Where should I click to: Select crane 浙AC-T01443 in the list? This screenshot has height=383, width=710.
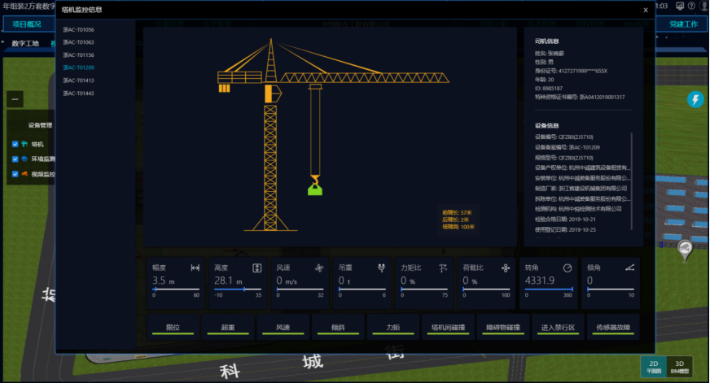click(79, 94)
